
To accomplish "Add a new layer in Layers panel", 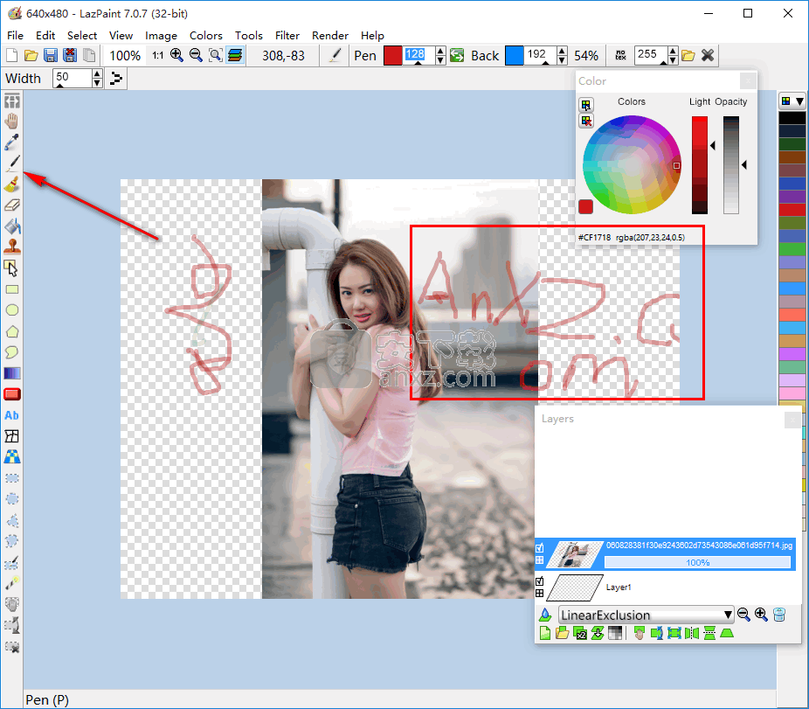I will point(545,633).
